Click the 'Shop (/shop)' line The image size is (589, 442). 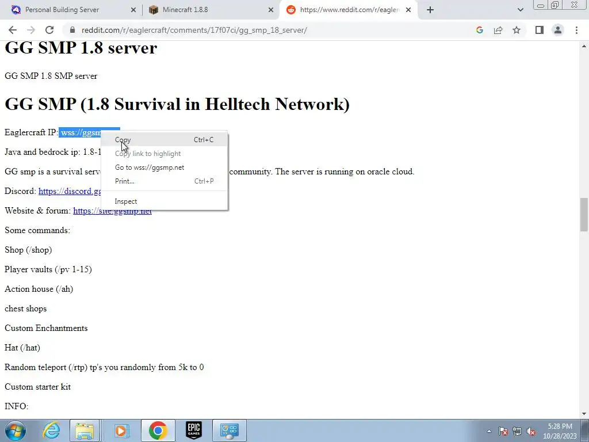pyautogui.click(x=28, y=250)
